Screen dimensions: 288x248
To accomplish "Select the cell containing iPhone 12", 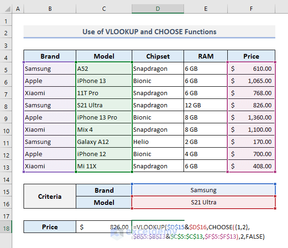I will pyautogui.click(x=104, y=154).
